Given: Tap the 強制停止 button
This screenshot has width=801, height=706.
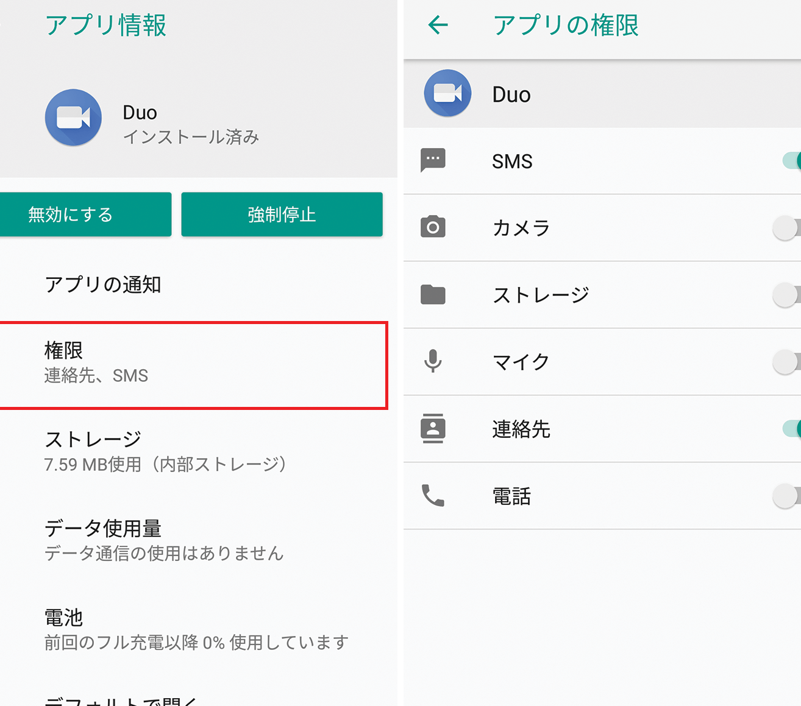Looking at the screenshot, I should [x=282, y=214].
